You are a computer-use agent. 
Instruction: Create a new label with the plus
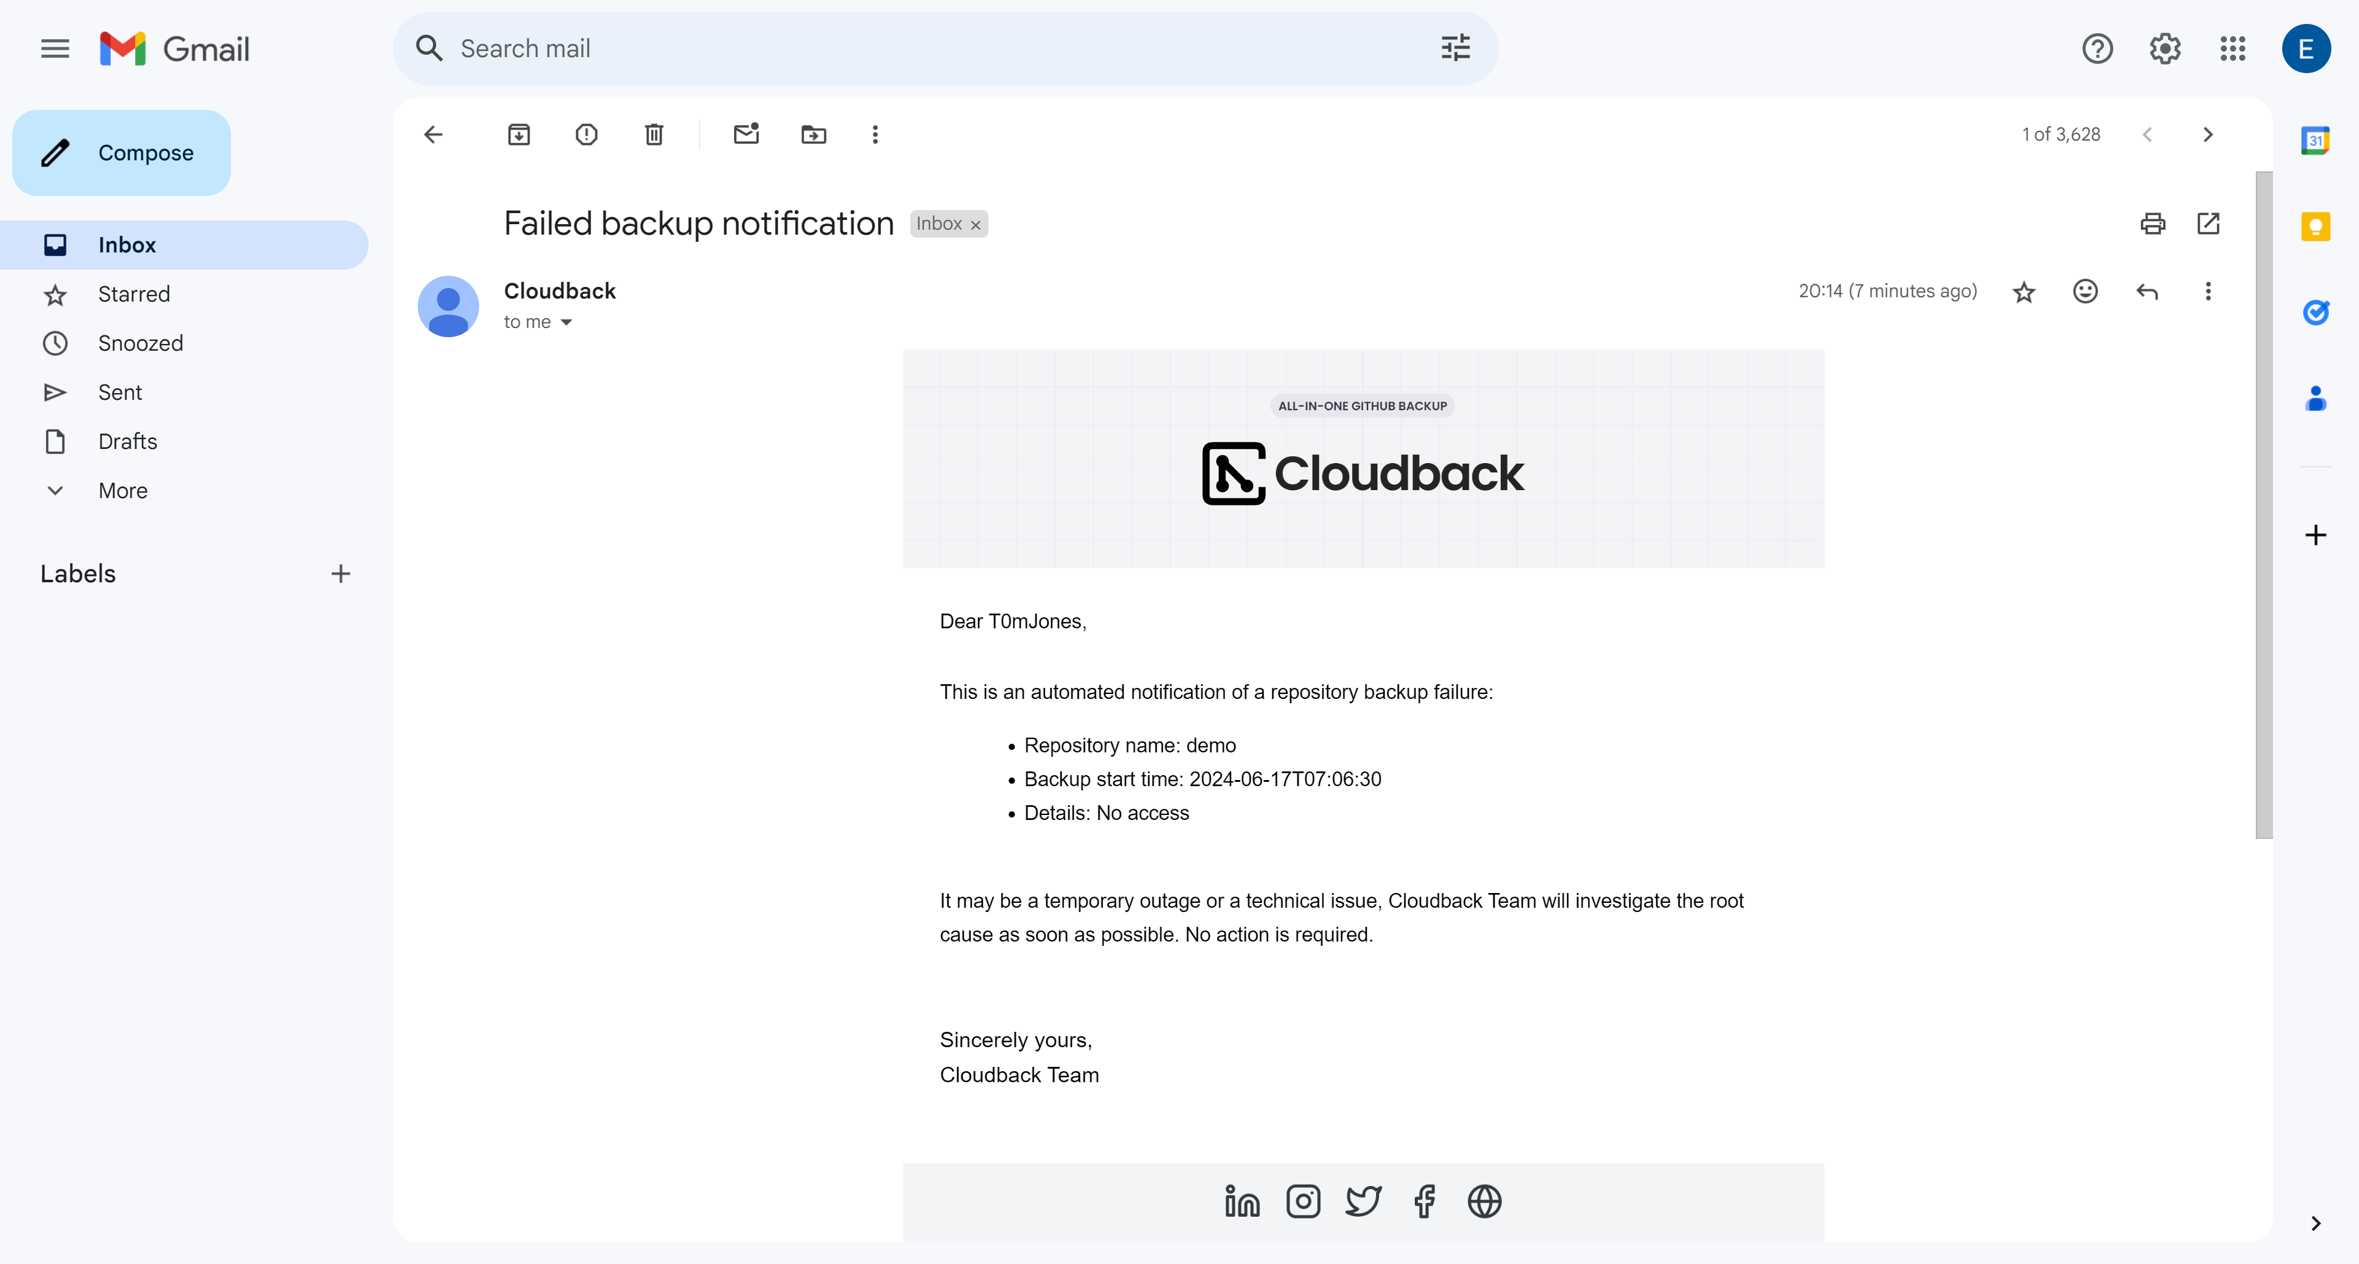341,574
